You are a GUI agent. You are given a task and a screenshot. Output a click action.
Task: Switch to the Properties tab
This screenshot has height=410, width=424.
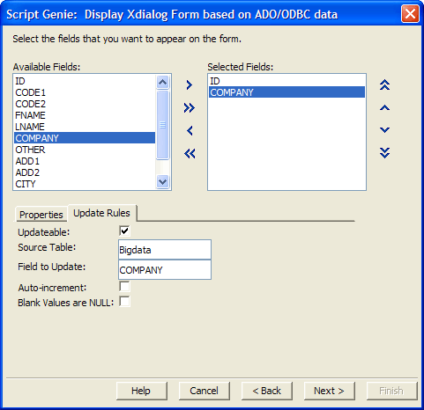[41, 215]
